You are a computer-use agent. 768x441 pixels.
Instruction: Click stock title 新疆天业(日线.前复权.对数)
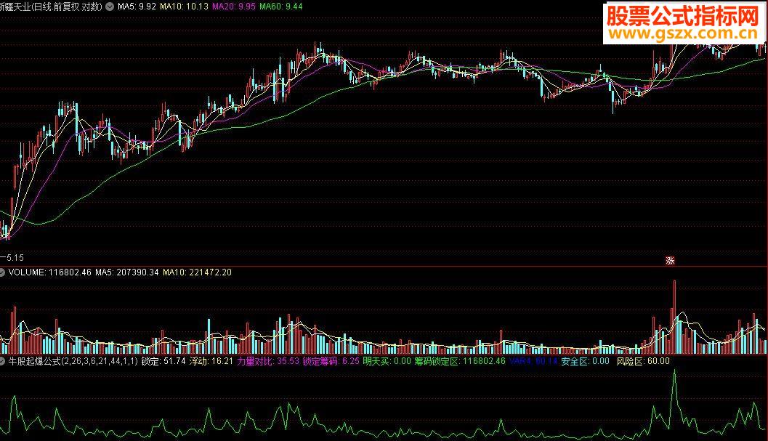coord(51,7)
